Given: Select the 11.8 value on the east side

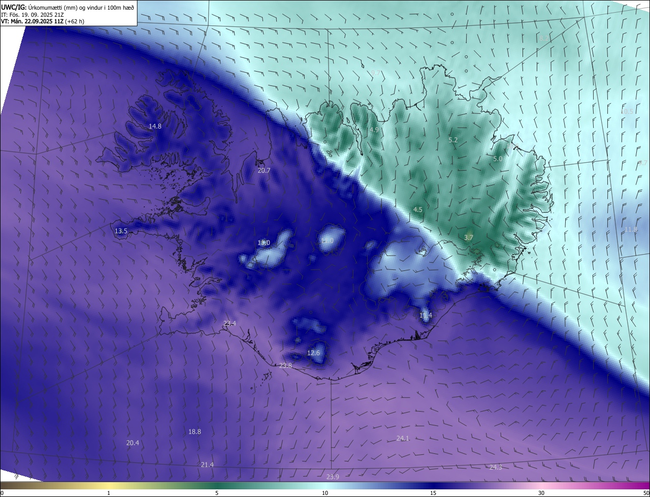Looking at the screenshot, I should tap(631, 229).
